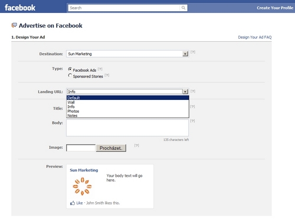Open the help tooltip next to Destination

point(193,52)
